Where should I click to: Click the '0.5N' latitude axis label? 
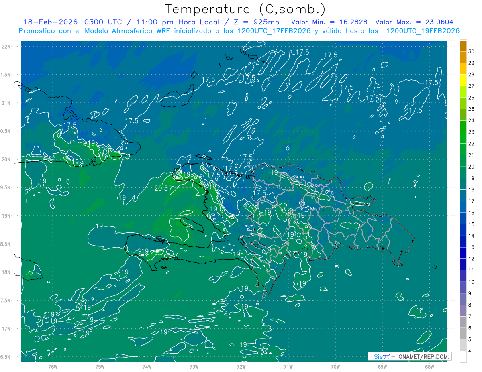point(6,131)
